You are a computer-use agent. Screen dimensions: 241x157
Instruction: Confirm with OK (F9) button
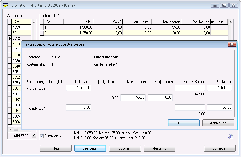click(184, 123)
